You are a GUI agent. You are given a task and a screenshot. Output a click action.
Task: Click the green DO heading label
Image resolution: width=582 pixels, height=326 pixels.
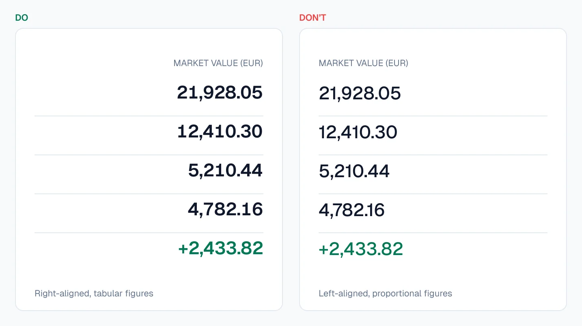tap(22, 18)
